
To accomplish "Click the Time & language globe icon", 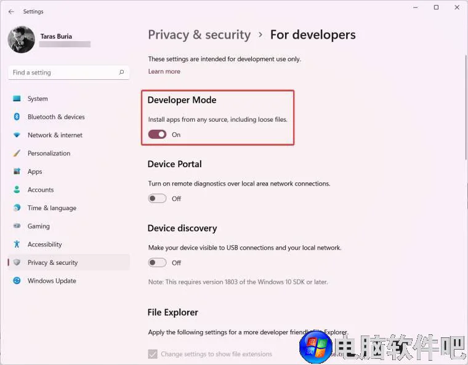I will (x=17, y=208).
